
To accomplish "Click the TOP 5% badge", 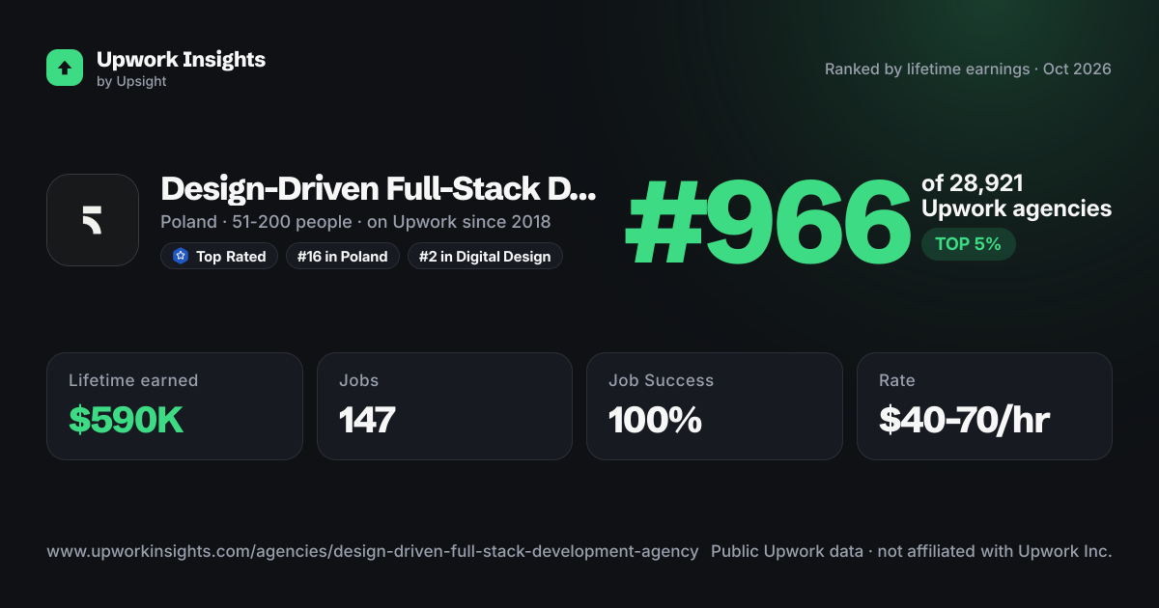I will pyautogui.click(x=968, y=244).
